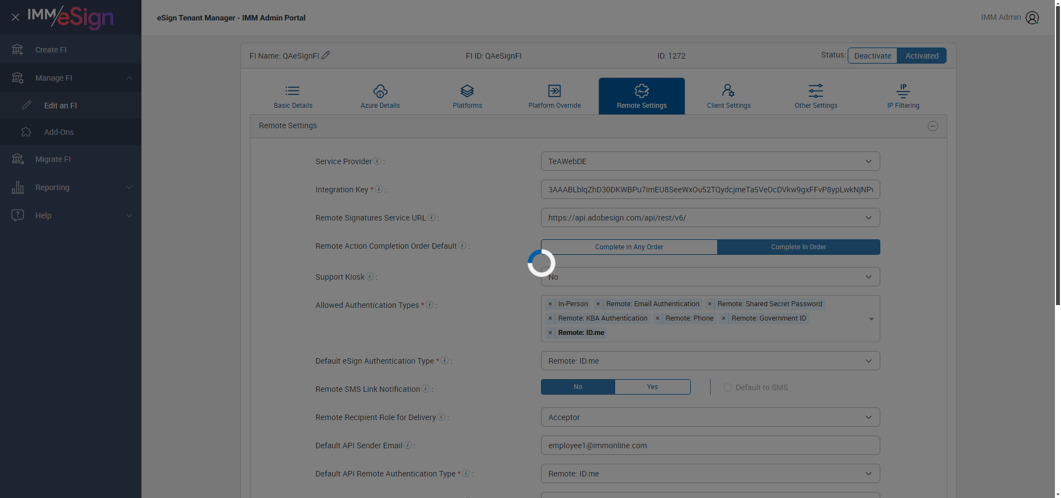Show info for Remote Signatures Service URL

432,217
